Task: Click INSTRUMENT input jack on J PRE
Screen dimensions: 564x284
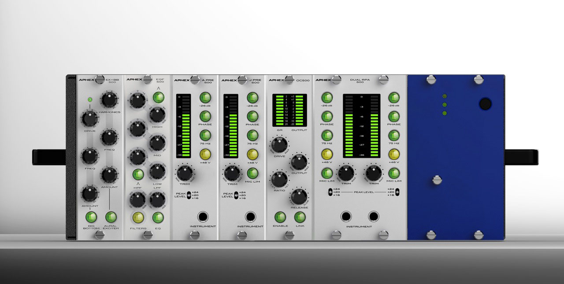Action: (x=250, y=217)
